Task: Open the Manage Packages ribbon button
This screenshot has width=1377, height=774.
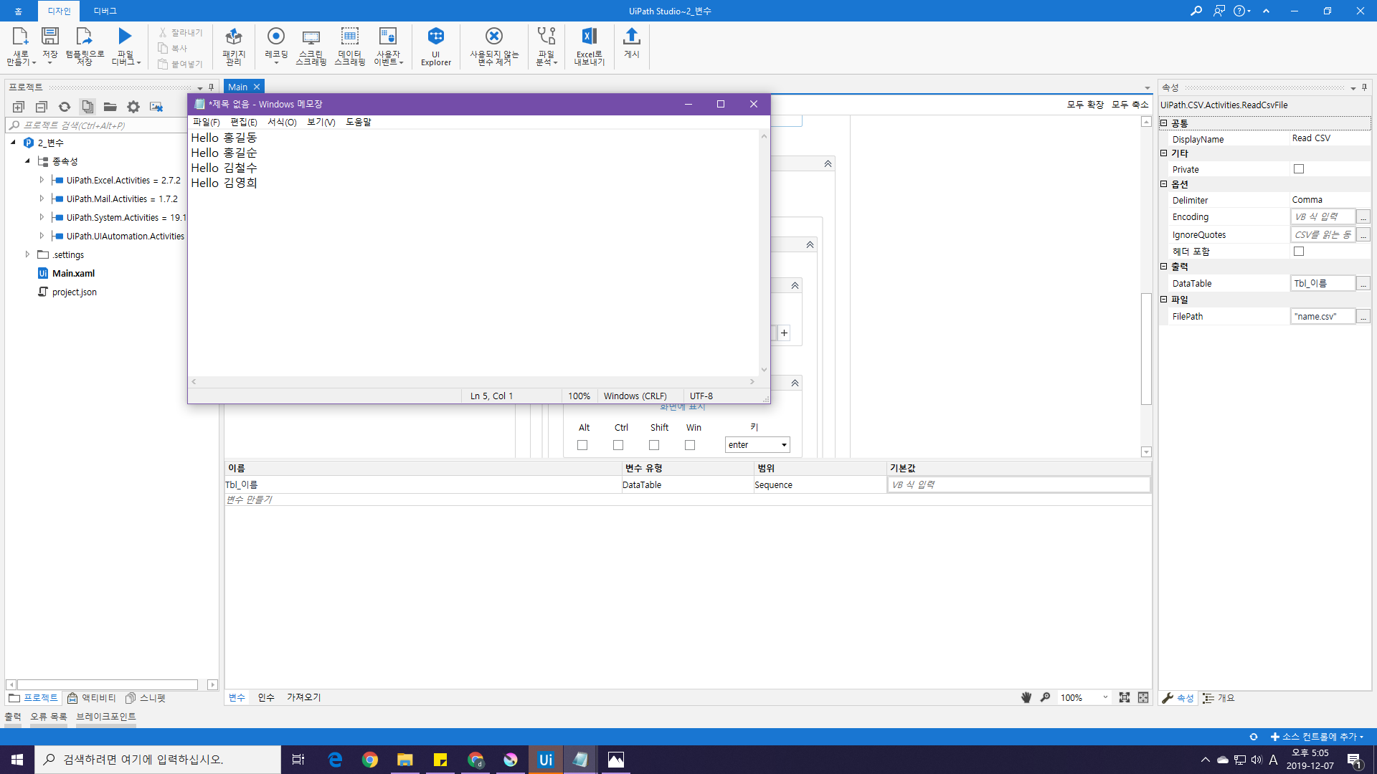Action: 234,37
